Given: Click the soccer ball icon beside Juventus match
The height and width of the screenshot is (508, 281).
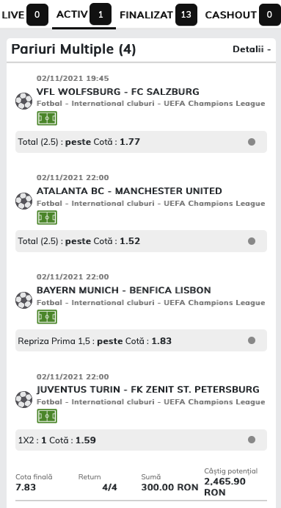Looking at the screenshot, I should 24,399.
